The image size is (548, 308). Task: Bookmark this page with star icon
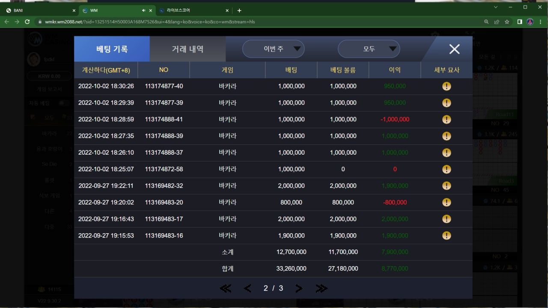coord(507,22)
